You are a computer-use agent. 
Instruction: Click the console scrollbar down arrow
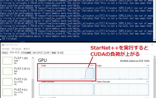point(154,40)
